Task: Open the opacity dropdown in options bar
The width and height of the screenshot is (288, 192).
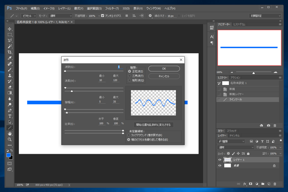Action: pos(99,16)
